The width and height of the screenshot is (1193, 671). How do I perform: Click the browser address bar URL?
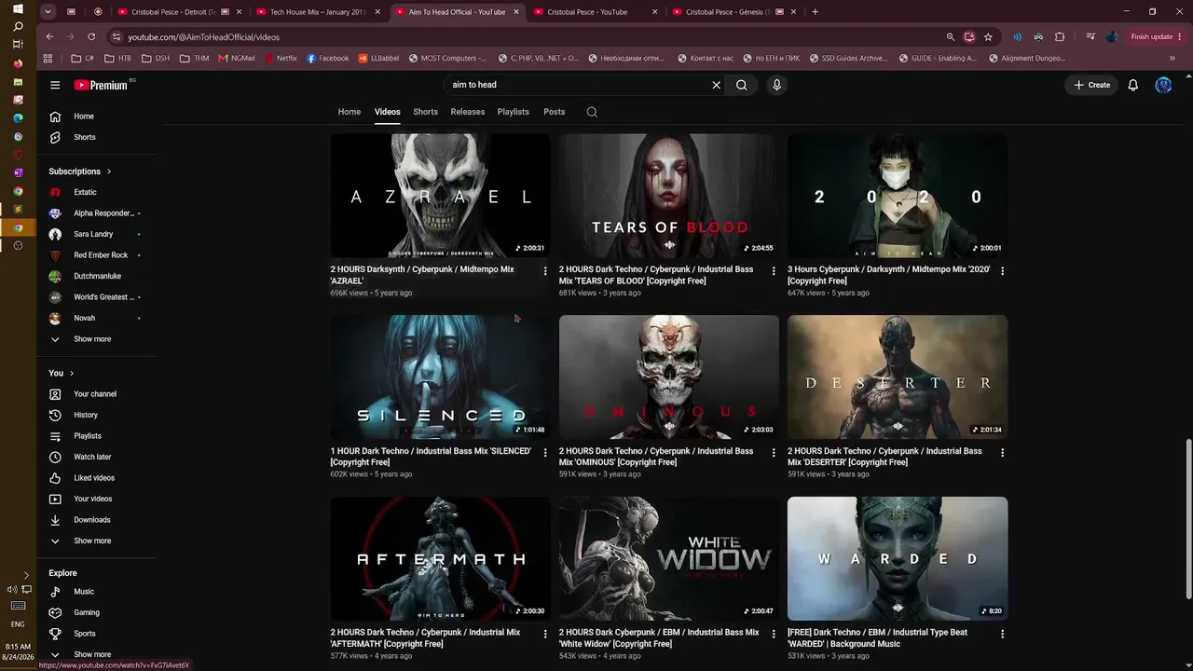tap(203, 36)
